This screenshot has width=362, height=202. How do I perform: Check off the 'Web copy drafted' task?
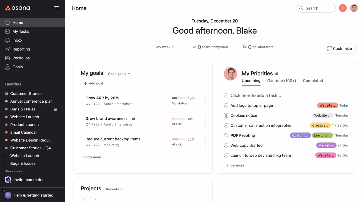[x=226, y=145]
